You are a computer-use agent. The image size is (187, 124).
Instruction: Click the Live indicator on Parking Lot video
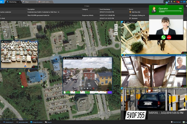coord(35,67)
